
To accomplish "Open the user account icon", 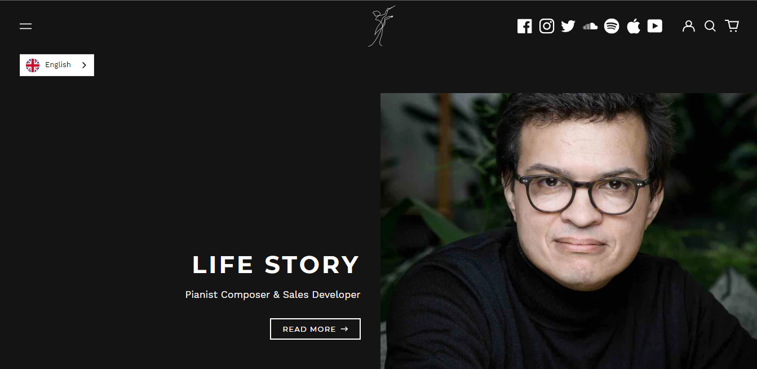I will tap(689, 26).
